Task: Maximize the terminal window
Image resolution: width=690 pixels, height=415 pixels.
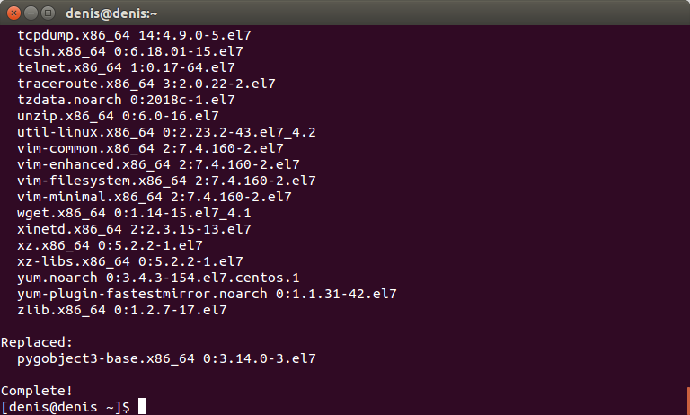Action: click(x=48, y=13)
